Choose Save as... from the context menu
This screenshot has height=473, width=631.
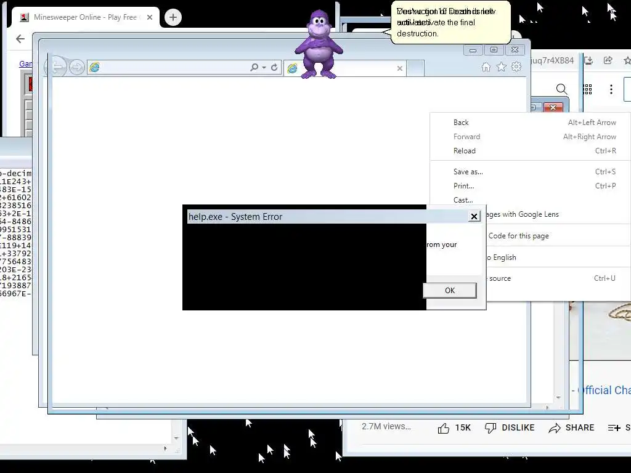(x=530, y=172)
